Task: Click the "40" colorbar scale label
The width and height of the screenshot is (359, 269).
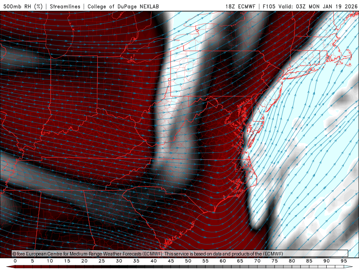Action: [153, 261]
